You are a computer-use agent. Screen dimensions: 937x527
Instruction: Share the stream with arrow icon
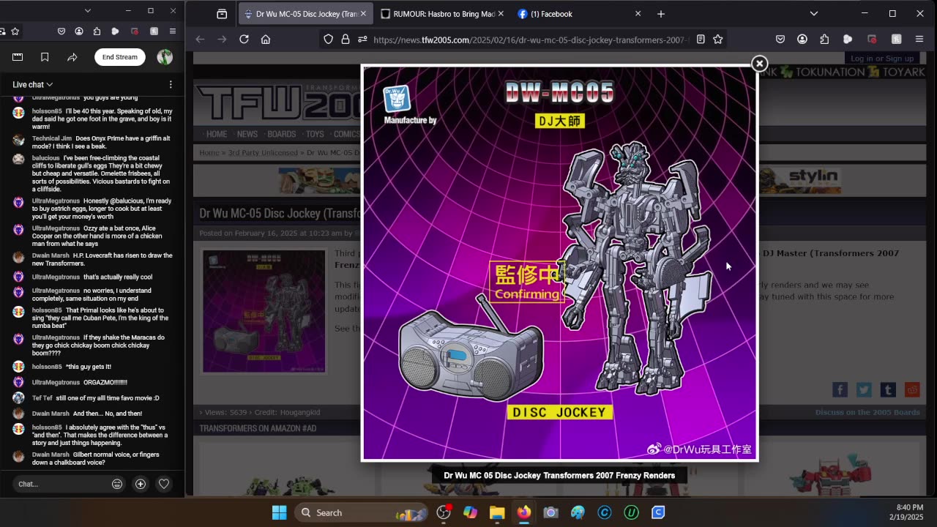pos(72,57)
